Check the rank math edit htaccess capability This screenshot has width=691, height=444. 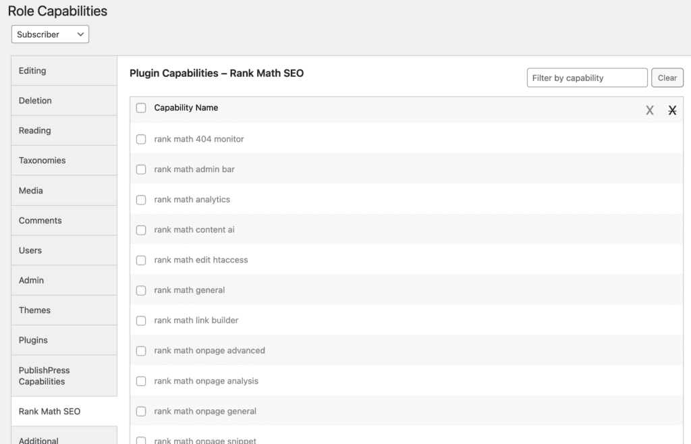141,260
